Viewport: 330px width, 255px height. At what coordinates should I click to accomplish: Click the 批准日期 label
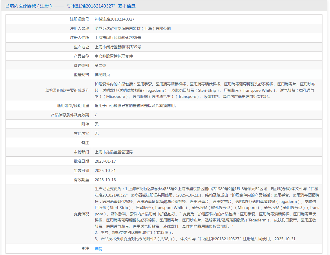[x=81, y=161]
